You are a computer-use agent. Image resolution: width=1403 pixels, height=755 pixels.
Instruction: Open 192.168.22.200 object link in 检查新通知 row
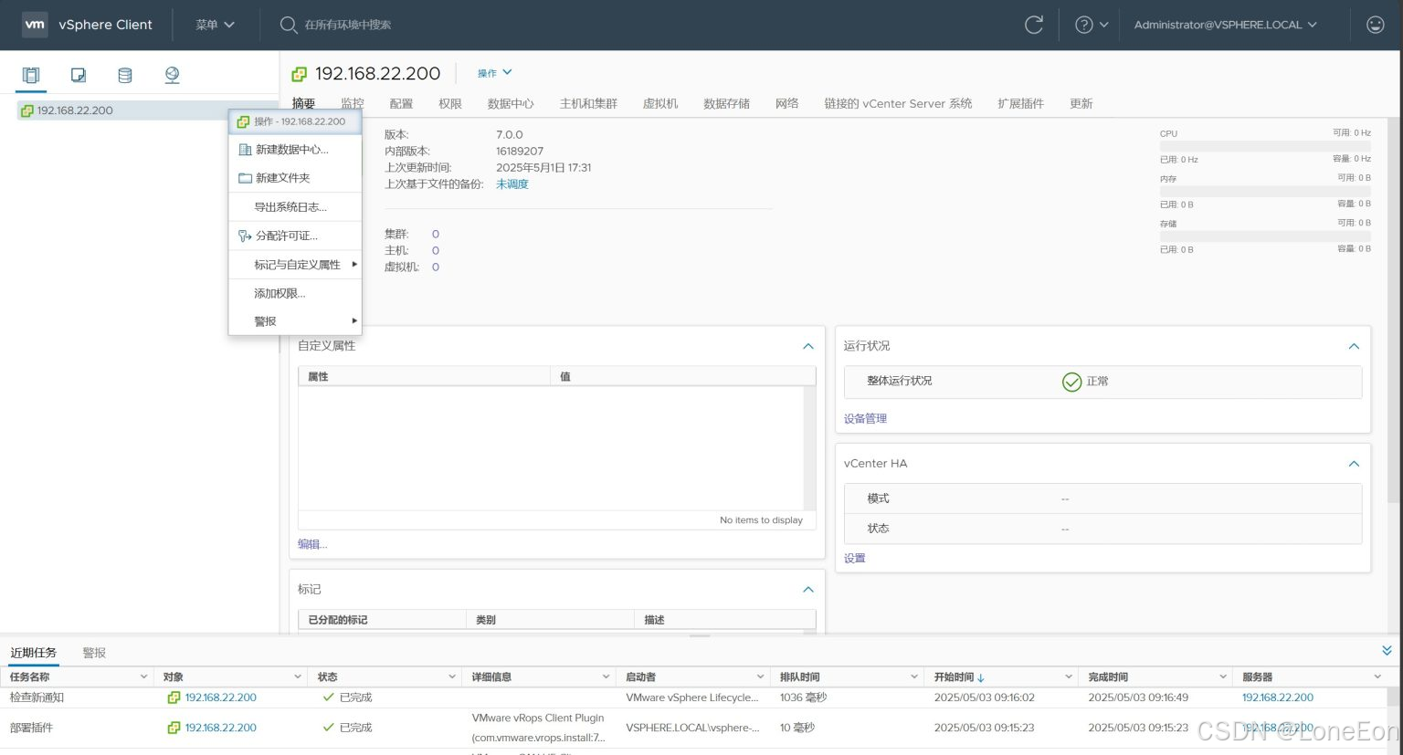point(221,697)
